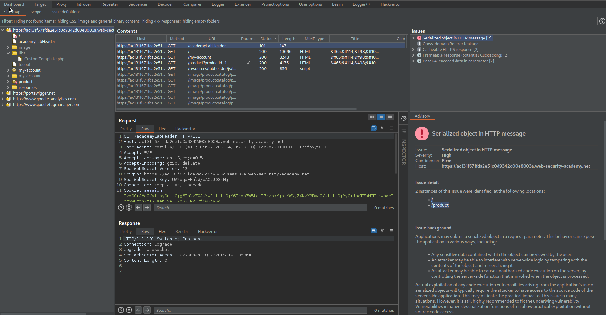606x315 pixels.
Task: Open Request search settings gear
Action: click(x=129, y=208)
